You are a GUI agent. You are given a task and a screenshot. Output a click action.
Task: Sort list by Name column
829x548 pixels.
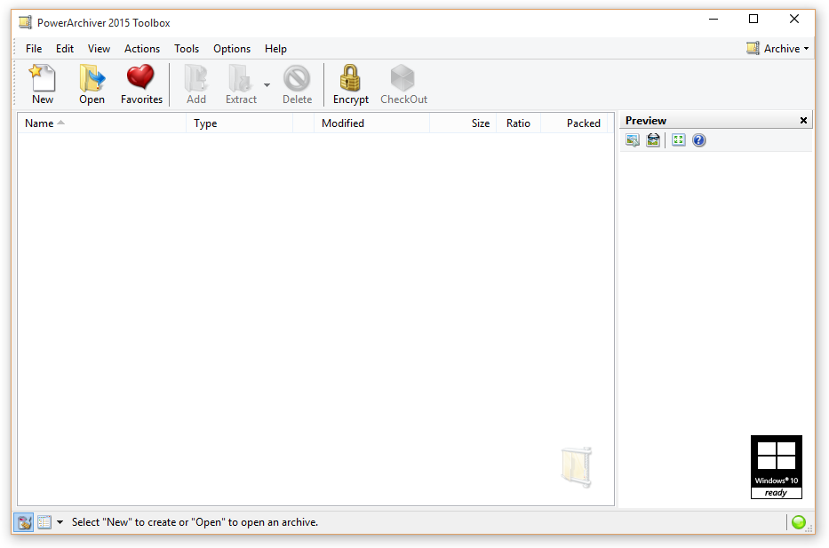(x=101, y=123)
